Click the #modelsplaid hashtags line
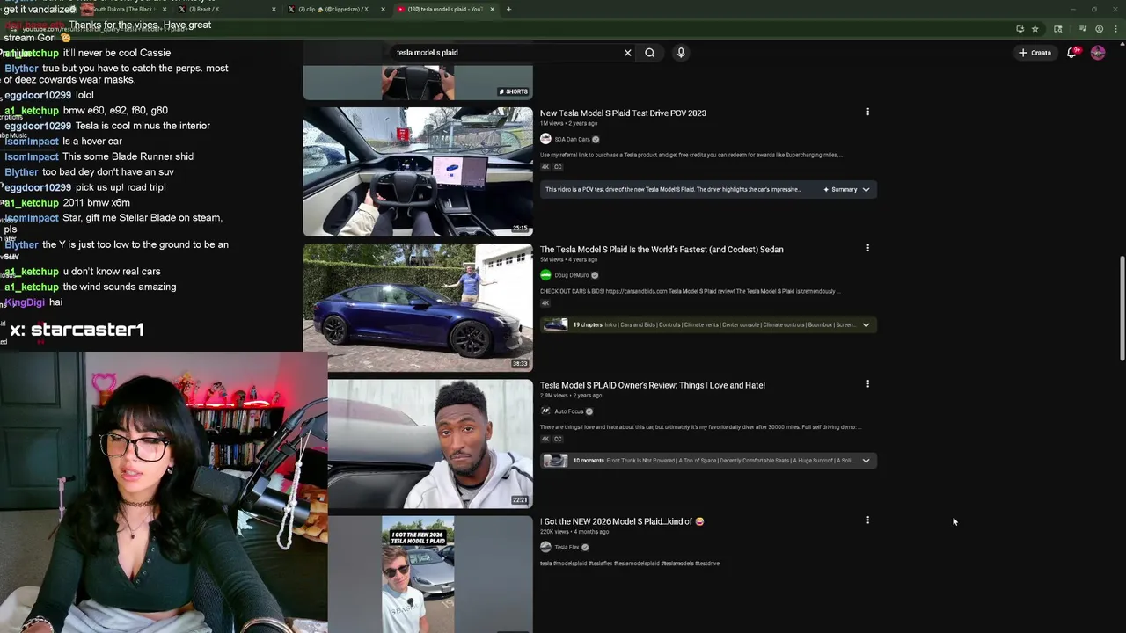The image size is (1126, 633). (630, 564)
